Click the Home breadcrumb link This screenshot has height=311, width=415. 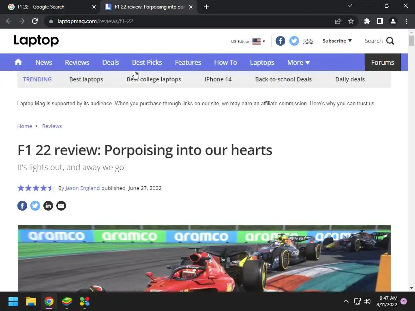pos(25,126)
